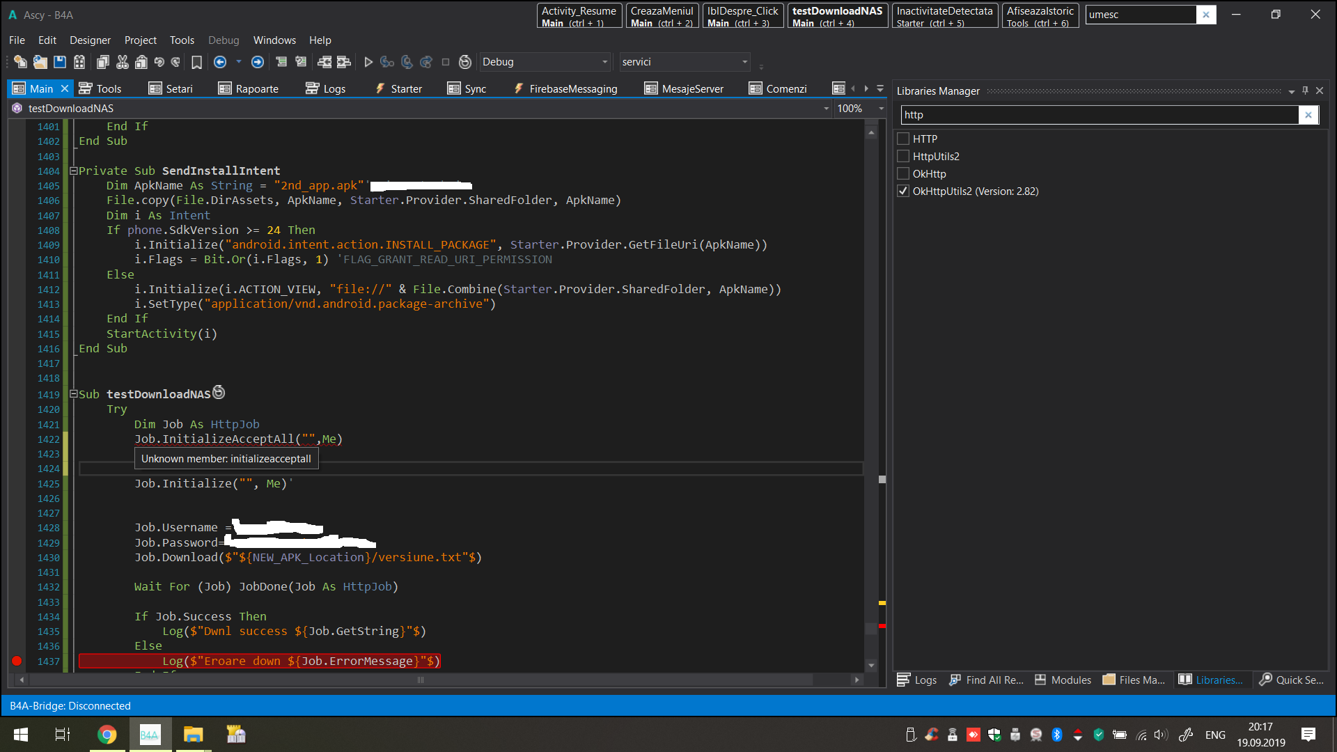
Task: Collapse the testDownloadNAS sub region
Action: tap(73, 394)
